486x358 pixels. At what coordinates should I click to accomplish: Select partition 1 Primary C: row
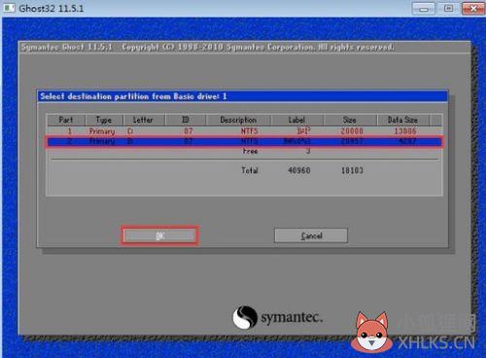pyautogui.click(x=245, y=131)
